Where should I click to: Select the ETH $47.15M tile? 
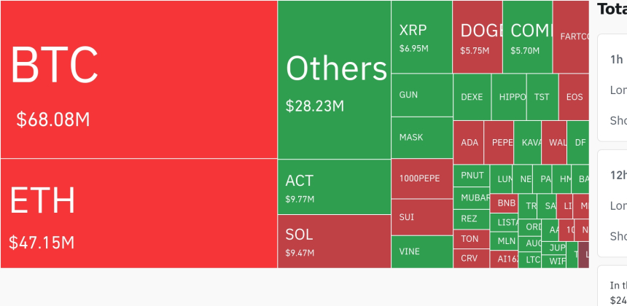point(139,213)
